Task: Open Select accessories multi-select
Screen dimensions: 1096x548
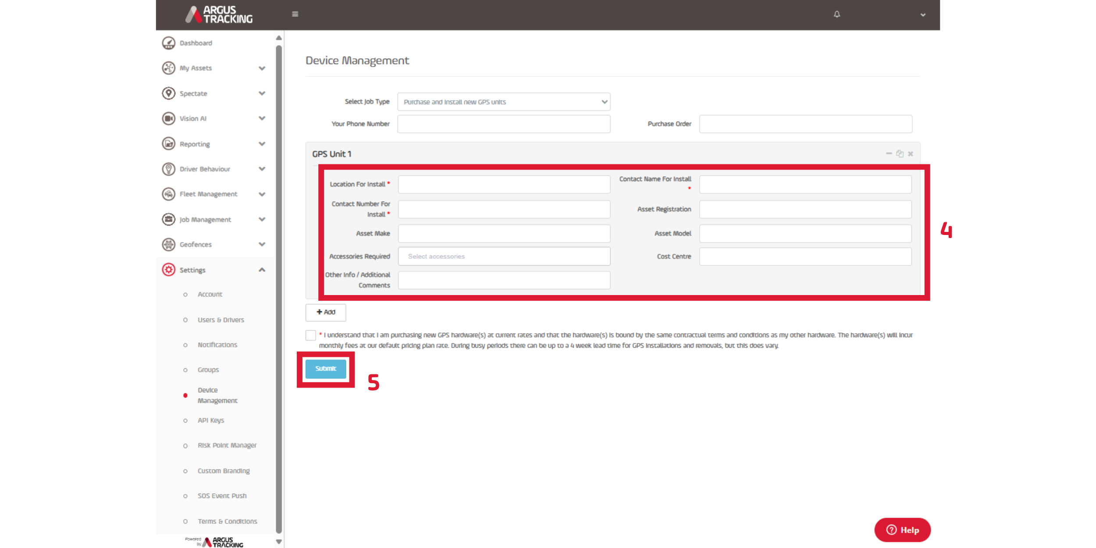Action: click(504, 256)
